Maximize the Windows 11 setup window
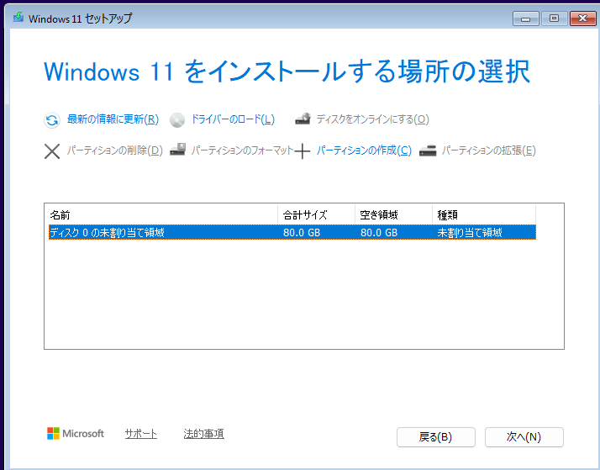 554,18
